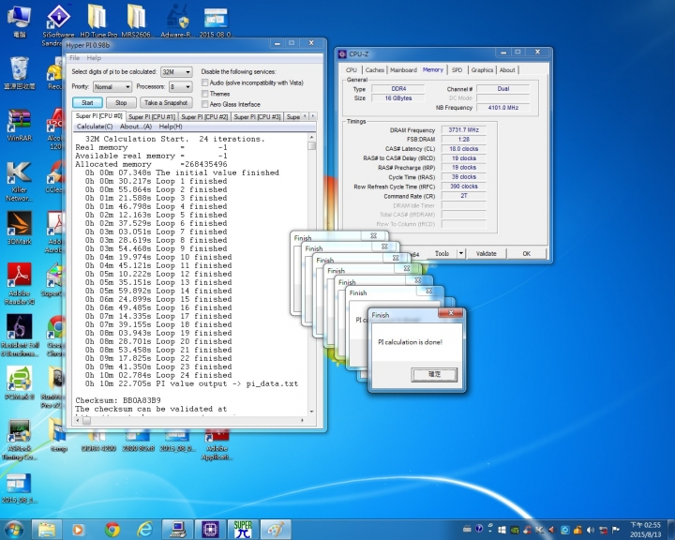The width and height of the screenshot is (675, 540).
Task: Click the volume speaker tray icon
Action: coord(591,530)
